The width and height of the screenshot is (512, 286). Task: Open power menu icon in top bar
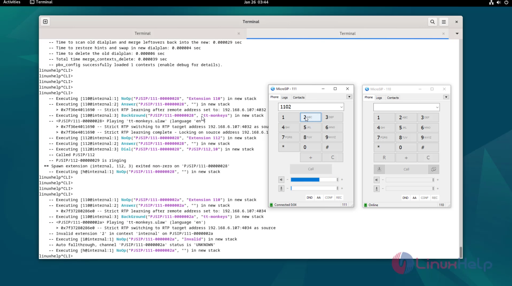pos(506,2)
